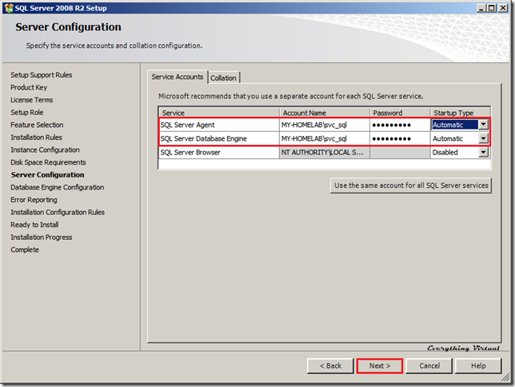The height and width of the screenshot is (387, 515).
Task: Click Account Name field for SQL Server Agent
Action: 325,125
